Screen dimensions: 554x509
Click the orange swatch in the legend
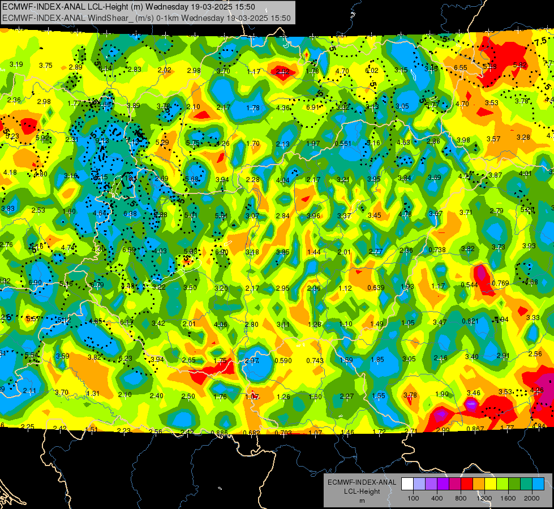pos(478,484)
